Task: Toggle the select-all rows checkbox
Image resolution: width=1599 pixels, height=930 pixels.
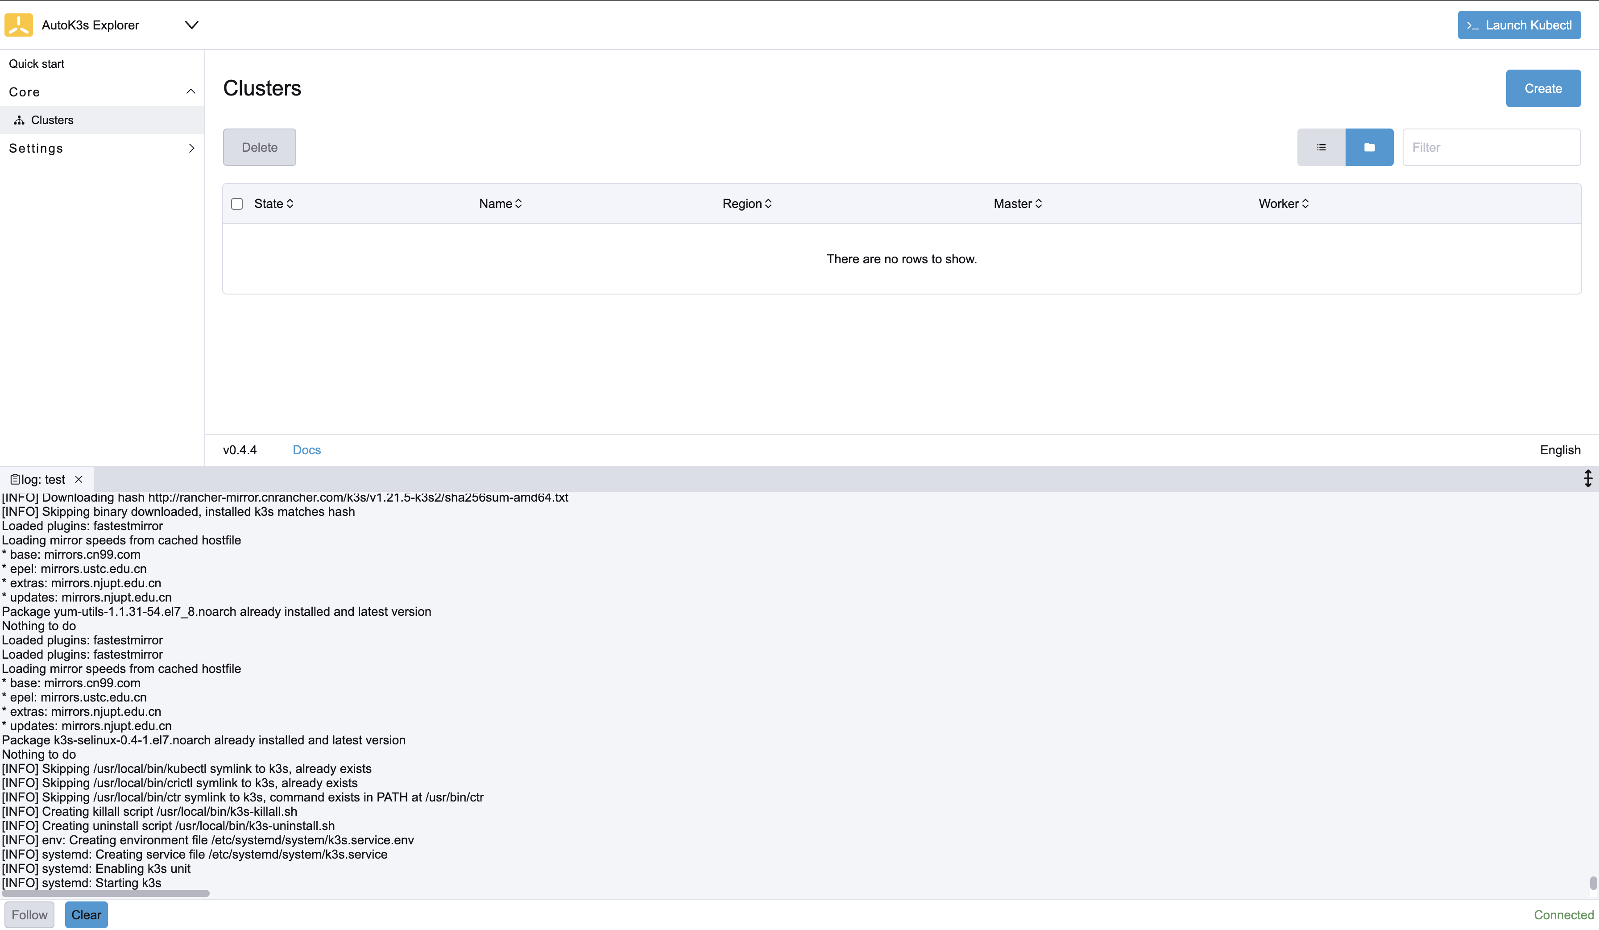Action: pos(236,204)
